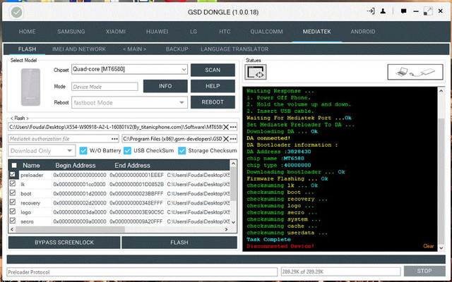Click the FLASH button below partition table
The image size is (452, 282).
[x=179, y=243]
